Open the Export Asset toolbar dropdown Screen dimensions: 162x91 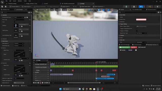[x=65, y=7]
